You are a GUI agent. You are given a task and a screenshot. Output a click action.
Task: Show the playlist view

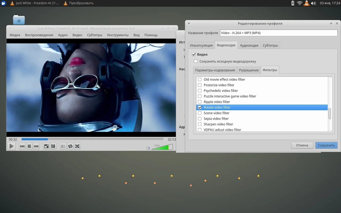click(x=63, y=146)
